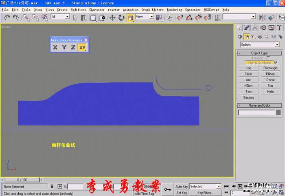Click the Align tool icon

click(272, 18)
